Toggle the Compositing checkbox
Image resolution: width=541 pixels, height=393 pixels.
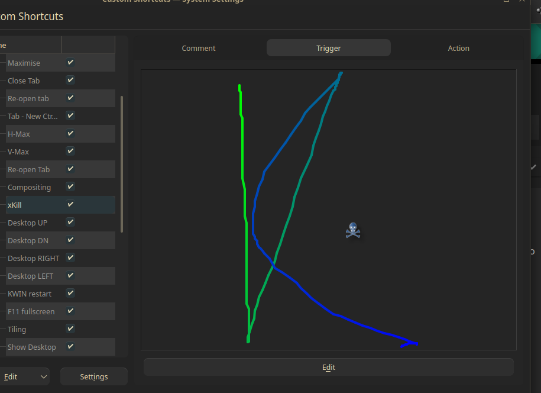coord(70,187)
